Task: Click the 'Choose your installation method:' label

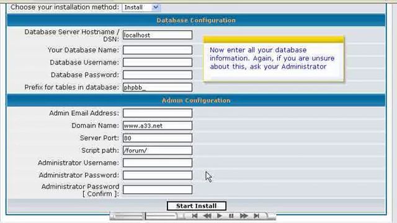Action: pyautogui.click(x=65, y=7)
